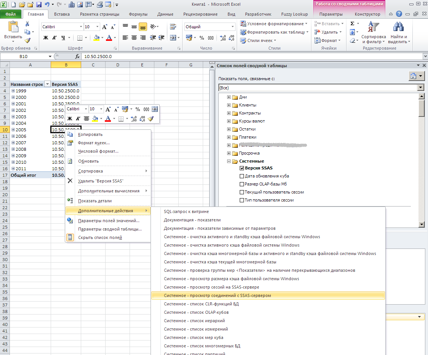The image size is (428, 355).
Task: Check the Дата обновления куба field
Action: (x=242, y=176)
